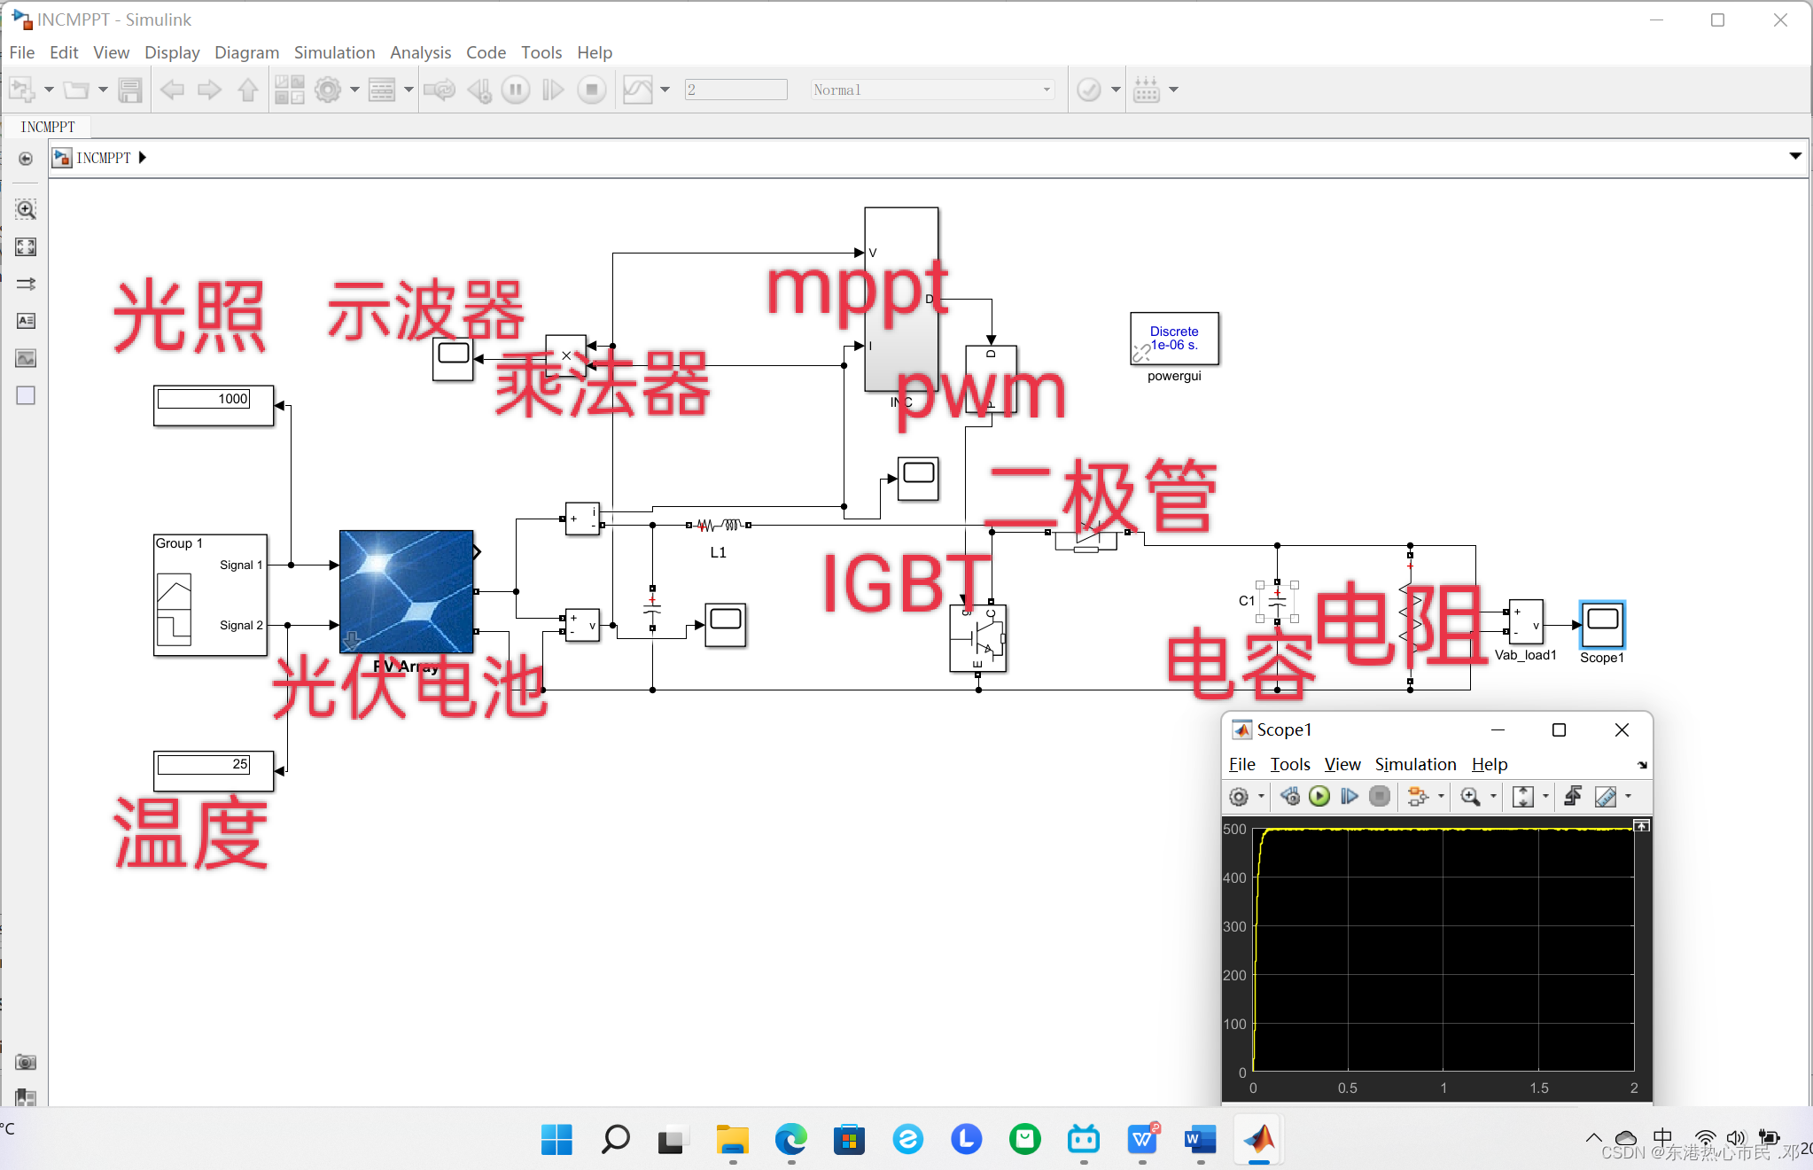This screenshot has width=1813, height=1170.
Task: Click the Simulation Data Inspector icon
Action: (638, 90)
